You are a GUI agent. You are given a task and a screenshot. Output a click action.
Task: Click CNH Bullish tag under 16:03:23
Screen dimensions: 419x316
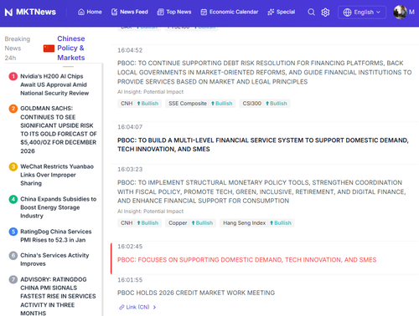pos(139,223)
